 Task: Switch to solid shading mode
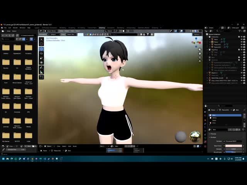(x=193, y=31)
